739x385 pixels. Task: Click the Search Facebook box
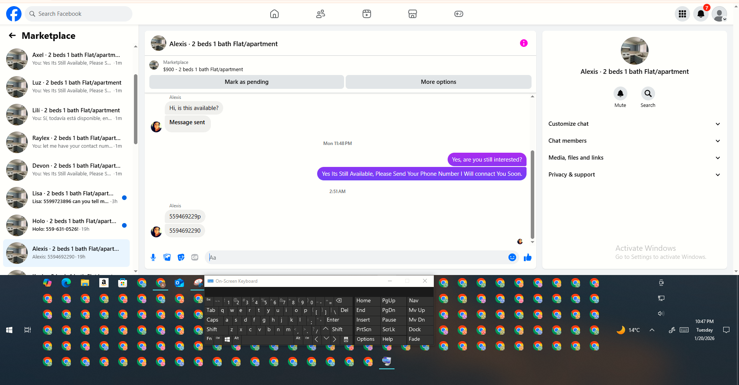(79, 14)
